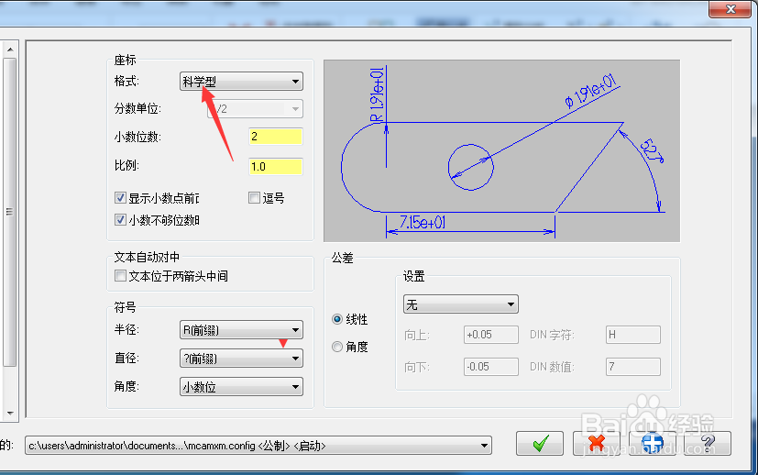Image resolution: width=758 pixels, height=475 pixels.
Task: Click the DIN 字符 field
Action: (x=633, y=335)
